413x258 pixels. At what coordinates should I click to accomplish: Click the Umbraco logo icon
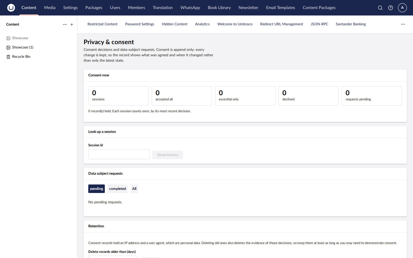coord(11,8)
